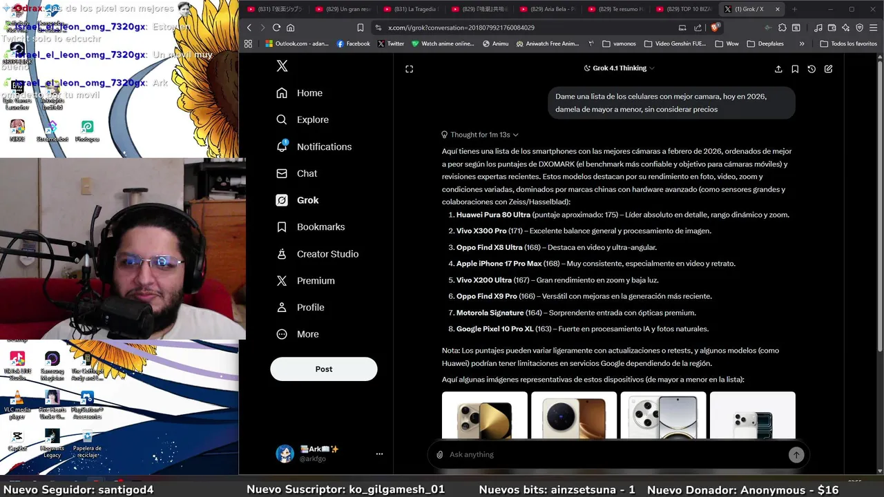884x497 pixels.
Task: Click the browser home icon
Action: point(290,28)
